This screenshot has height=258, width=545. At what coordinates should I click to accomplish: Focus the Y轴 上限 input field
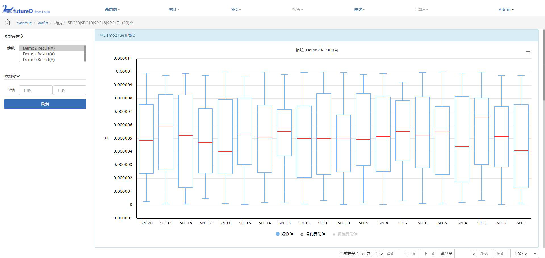pyautogui.click(x=70, y=90)
